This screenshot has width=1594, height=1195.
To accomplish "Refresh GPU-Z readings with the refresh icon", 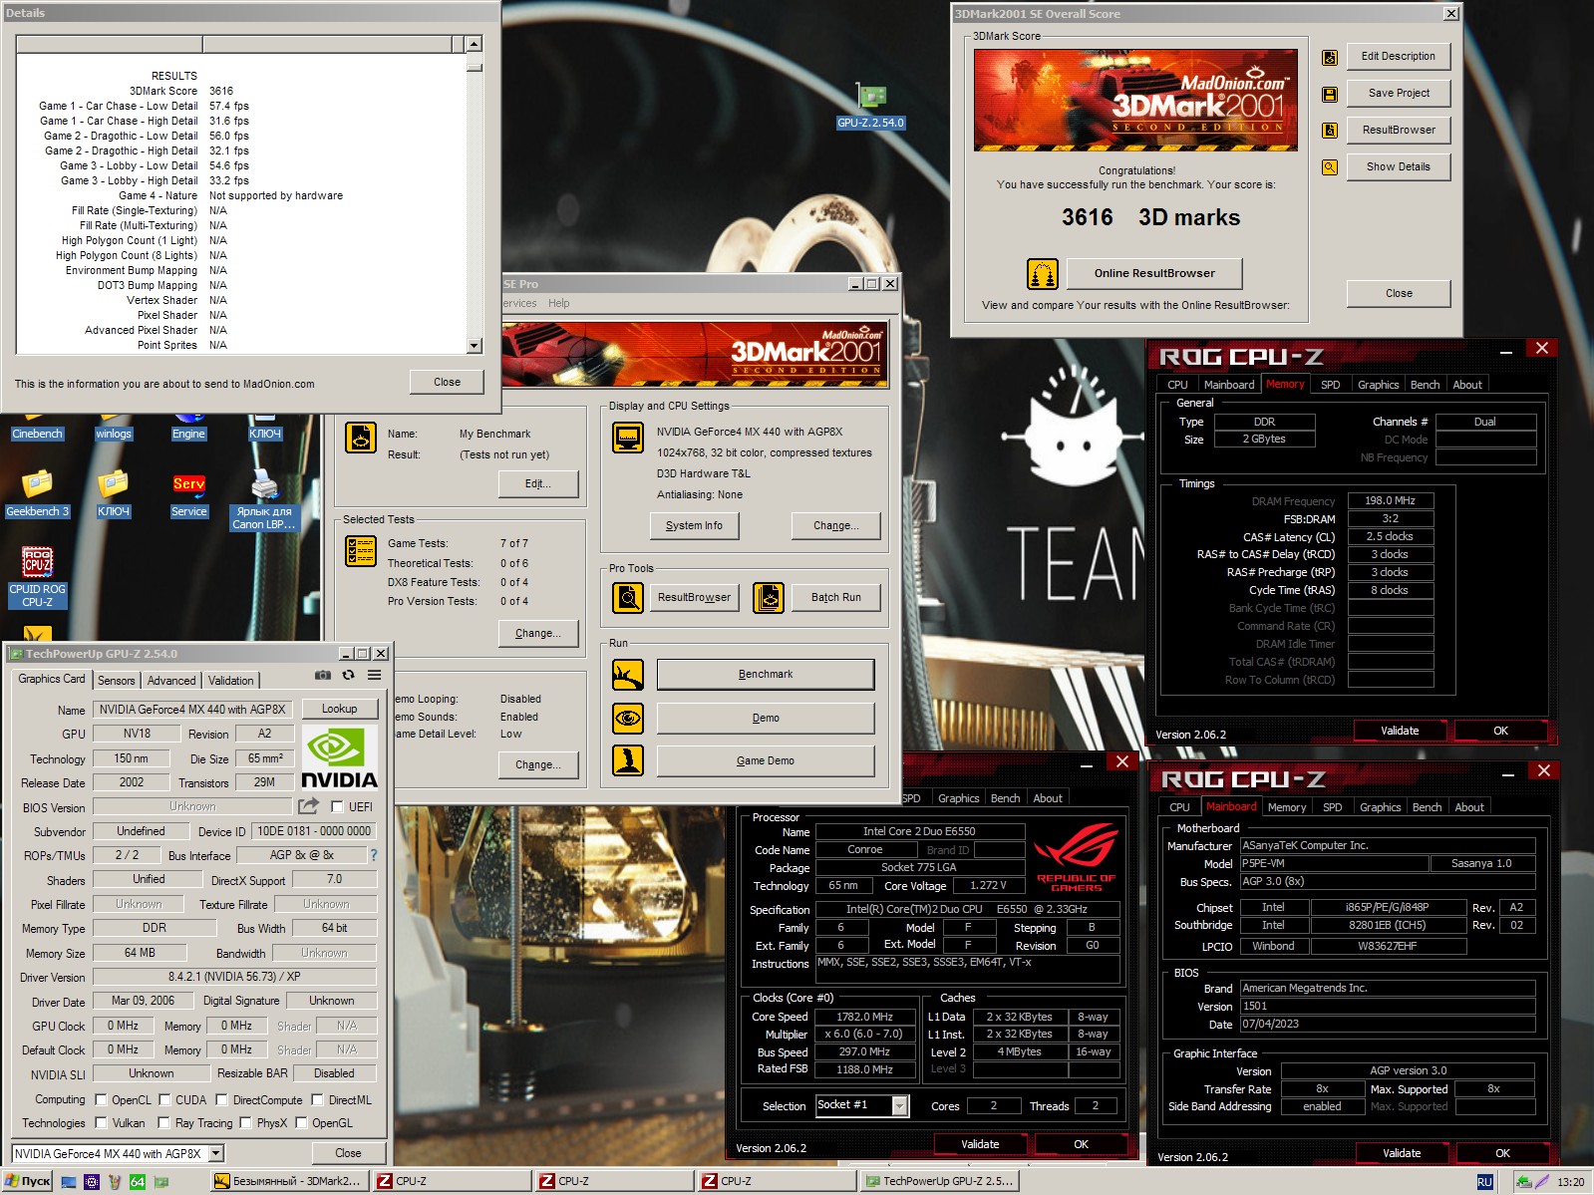I will pyautogui.click(x=348, y=676).
